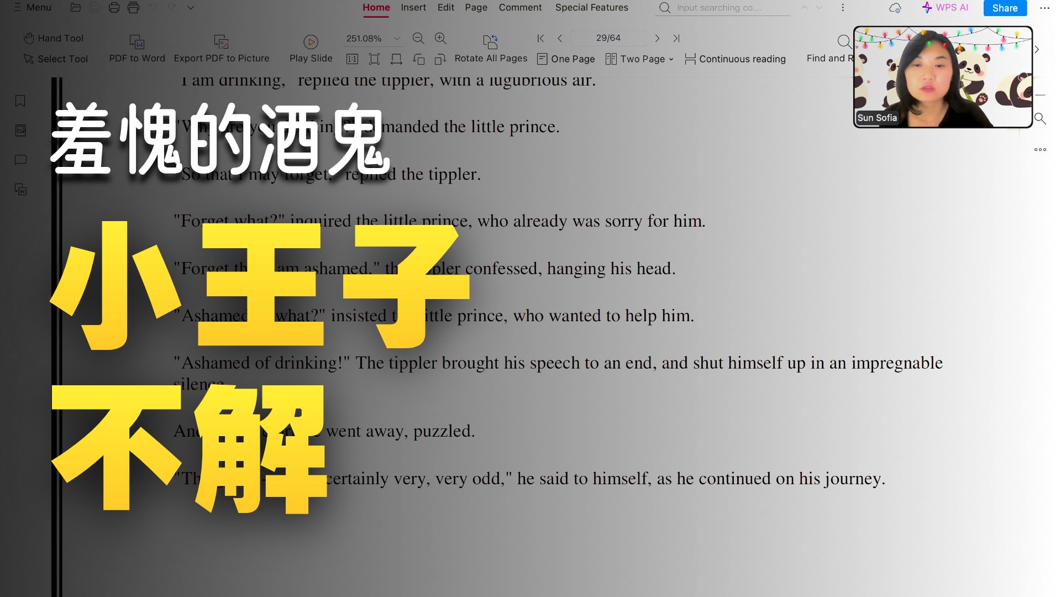This screenshot has width=1061, height=597.
Task: Toggle Continuous reading mode
Action: point(735,59)
